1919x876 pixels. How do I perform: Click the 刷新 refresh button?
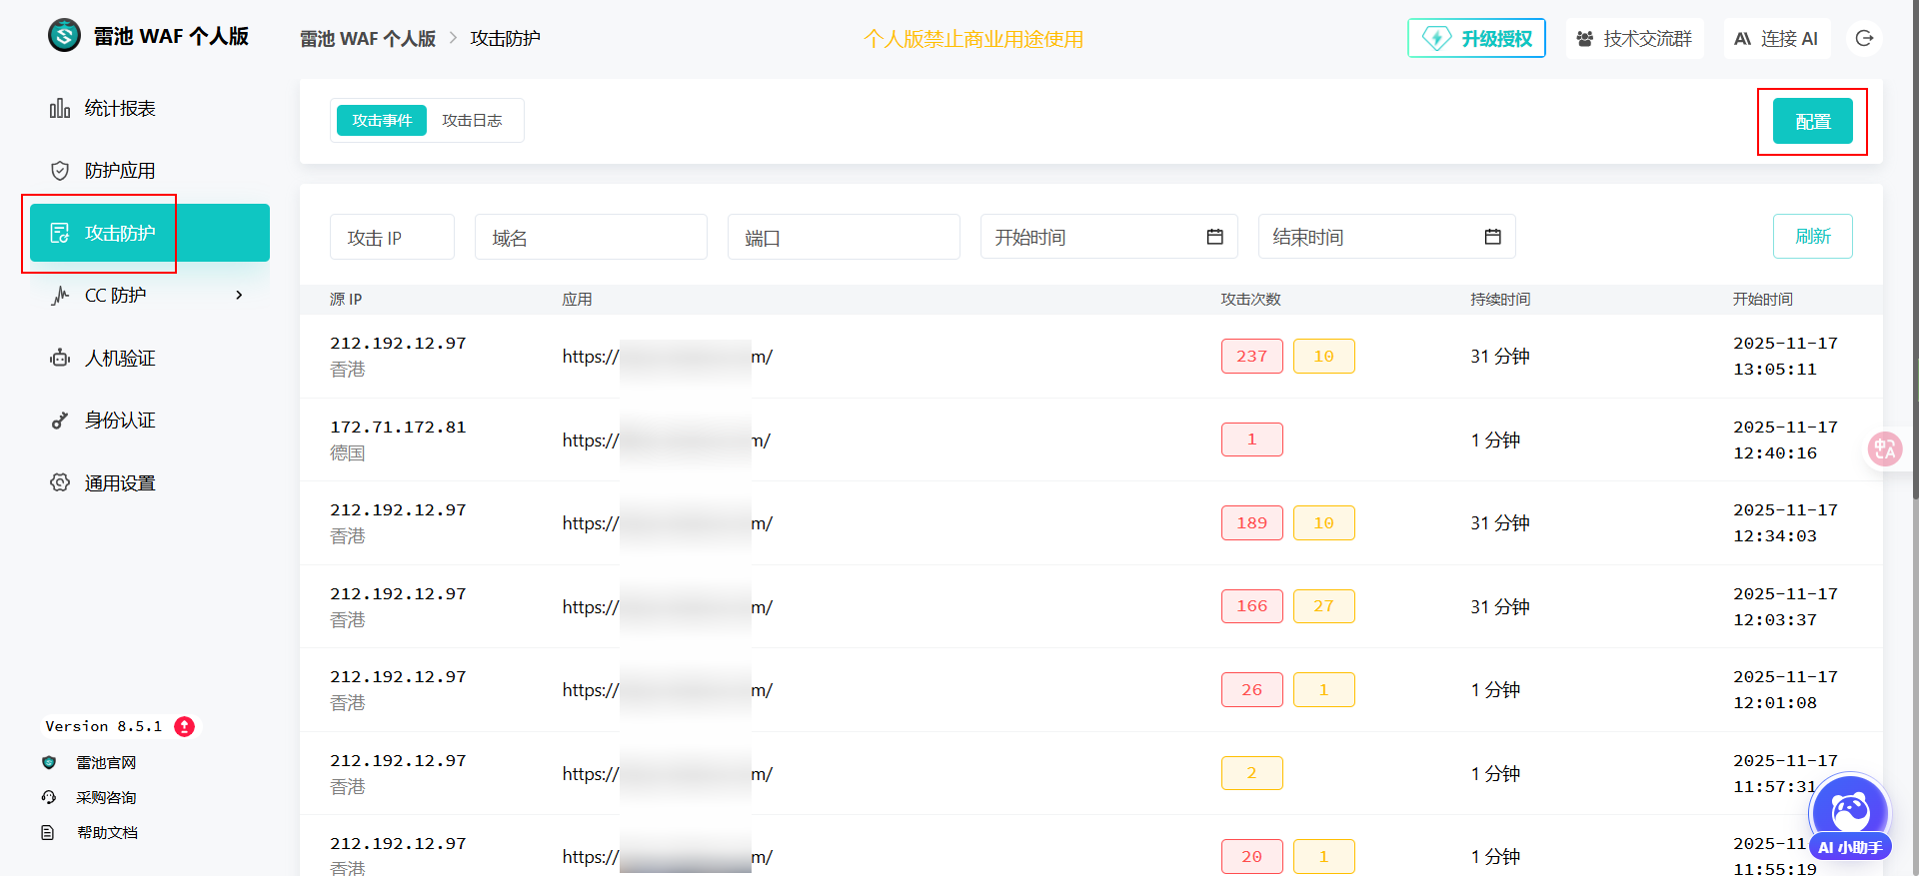tap(1813, 237)
